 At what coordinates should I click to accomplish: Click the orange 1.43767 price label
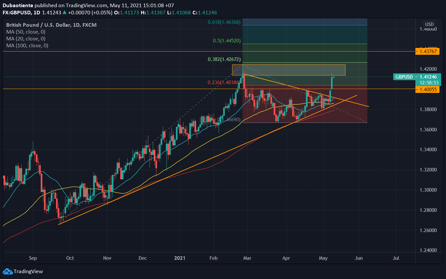(x=427, y=51)
